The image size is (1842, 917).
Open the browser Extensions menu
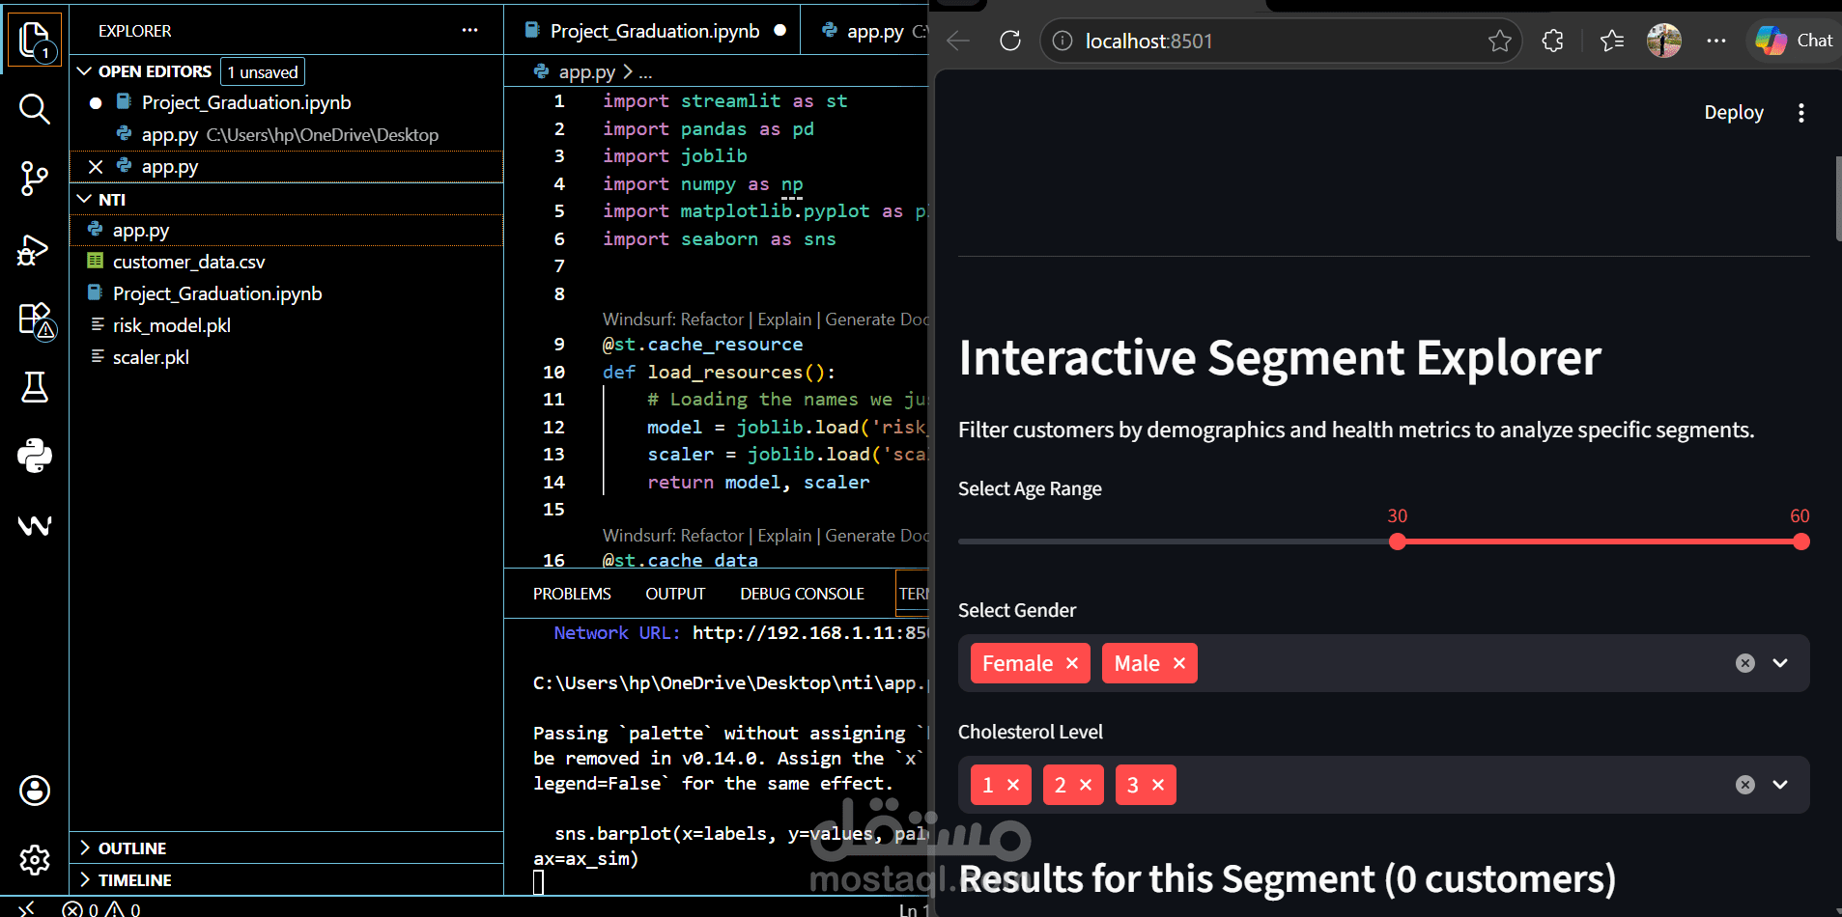point(1552,41)
